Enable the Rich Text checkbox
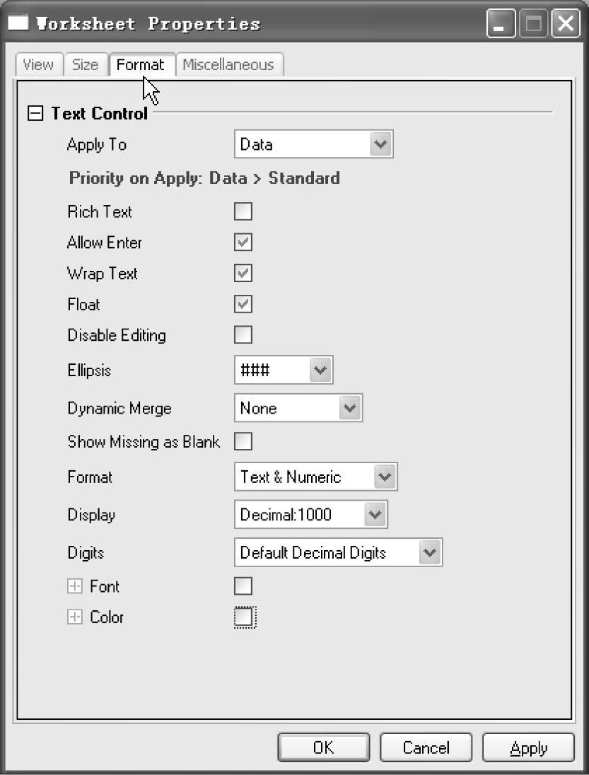The height and width of the screenshot is (775, 589). [243, 211]
